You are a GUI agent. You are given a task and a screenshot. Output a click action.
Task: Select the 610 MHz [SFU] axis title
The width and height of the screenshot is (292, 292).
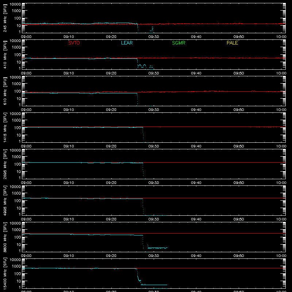(5, 91)
